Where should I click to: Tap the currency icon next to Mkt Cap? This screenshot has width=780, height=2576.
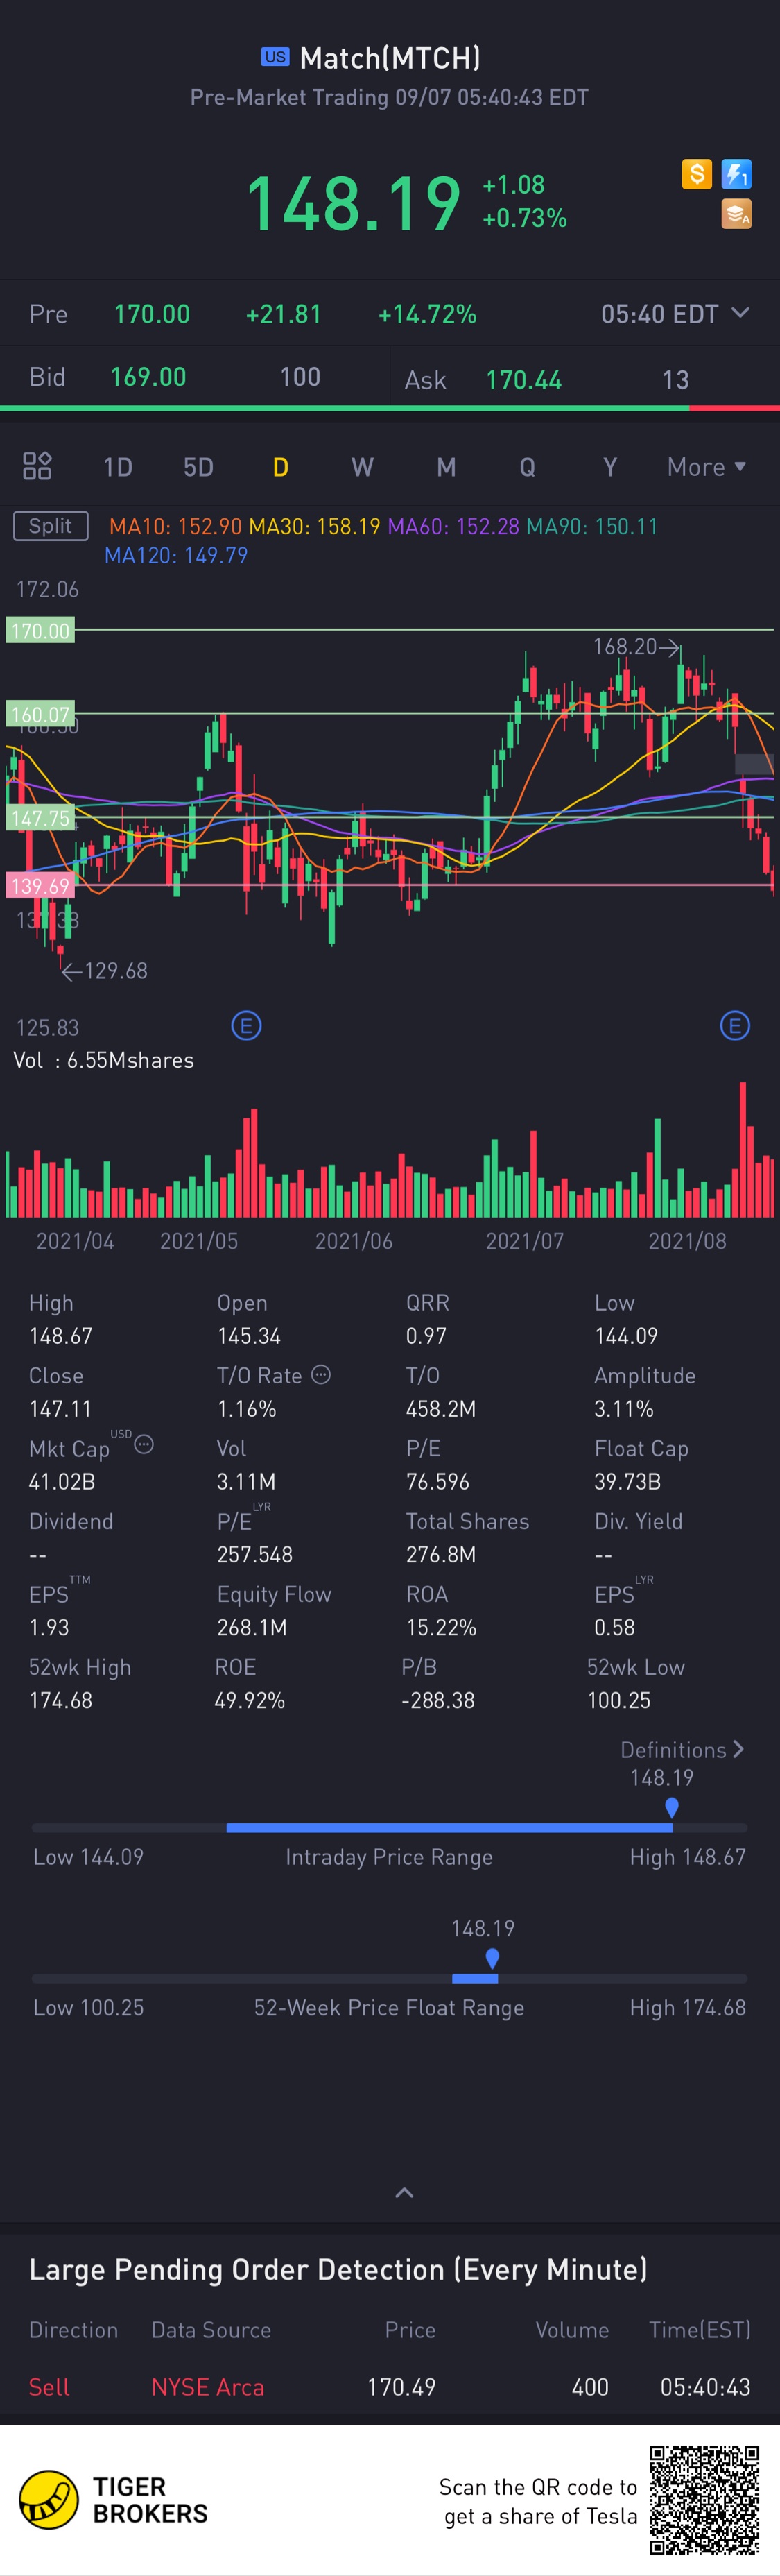click(x=144, y=1444)
